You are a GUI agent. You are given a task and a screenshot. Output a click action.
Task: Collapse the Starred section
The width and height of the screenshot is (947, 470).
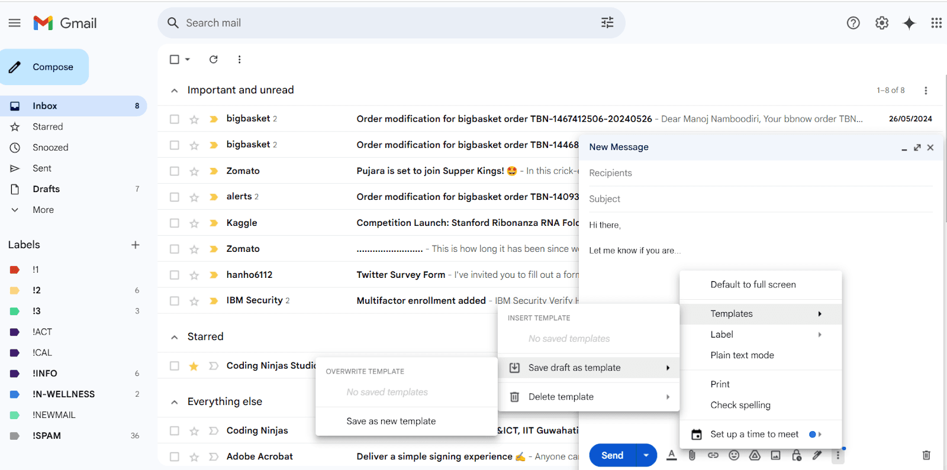174,337
